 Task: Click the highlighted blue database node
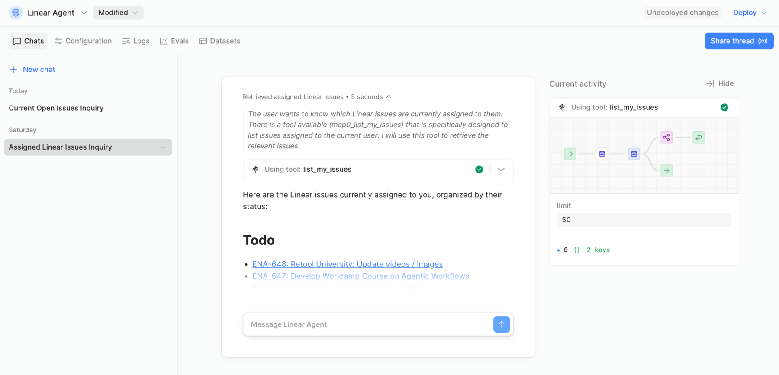pos(634,154)
